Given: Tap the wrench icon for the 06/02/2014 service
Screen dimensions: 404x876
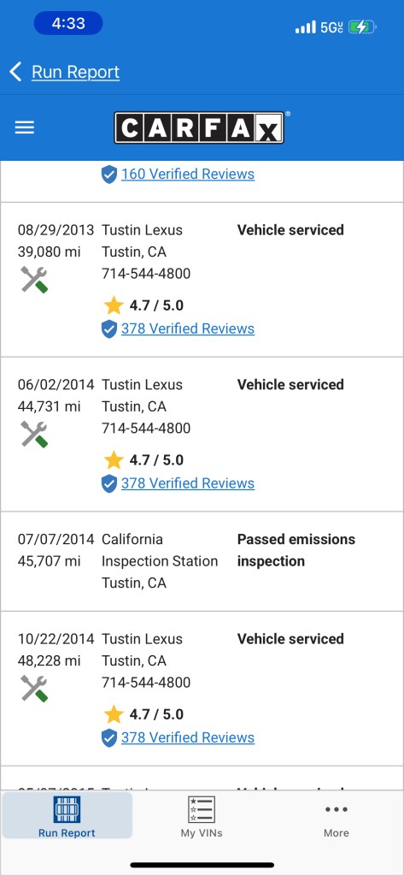Looking at the screenshot, I should 34,434.
